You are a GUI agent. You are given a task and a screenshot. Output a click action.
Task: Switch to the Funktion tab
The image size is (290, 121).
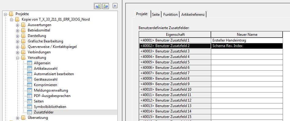click(x=170, y=15)
